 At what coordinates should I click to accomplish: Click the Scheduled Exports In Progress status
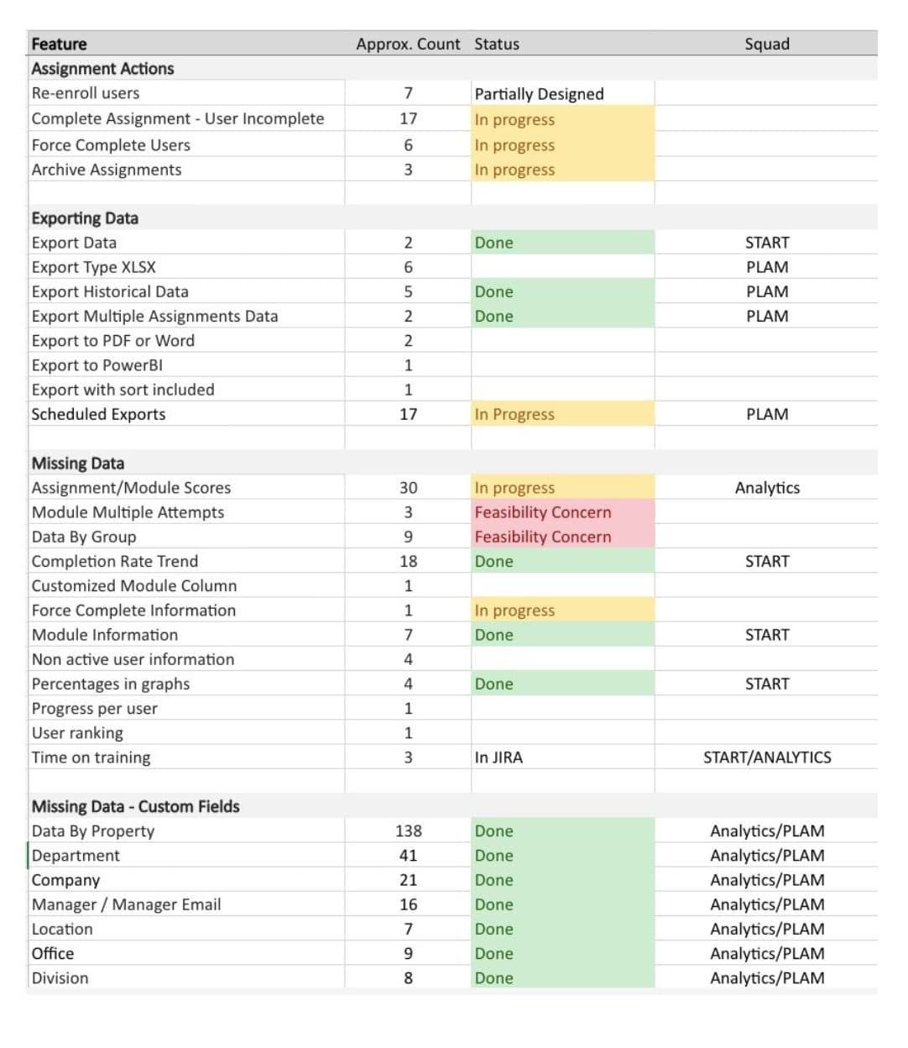pos(563,414)
